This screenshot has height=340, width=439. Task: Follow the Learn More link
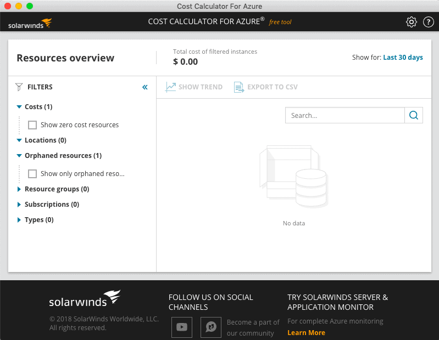point(306,333)
